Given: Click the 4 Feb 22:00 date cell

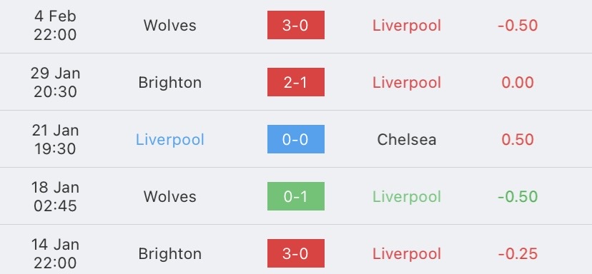Looking at the screenshot, I should (x=55, y=25).
